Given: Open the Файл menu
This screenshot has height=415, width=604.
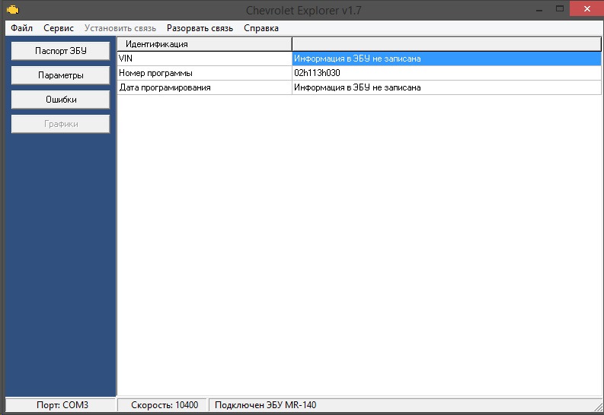Looking at the screenshot, I should [x=21, y=28].
